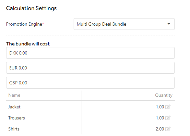Select the Trousers row name
This screenshot has height=136, width=190.
(x=17, y=118)
